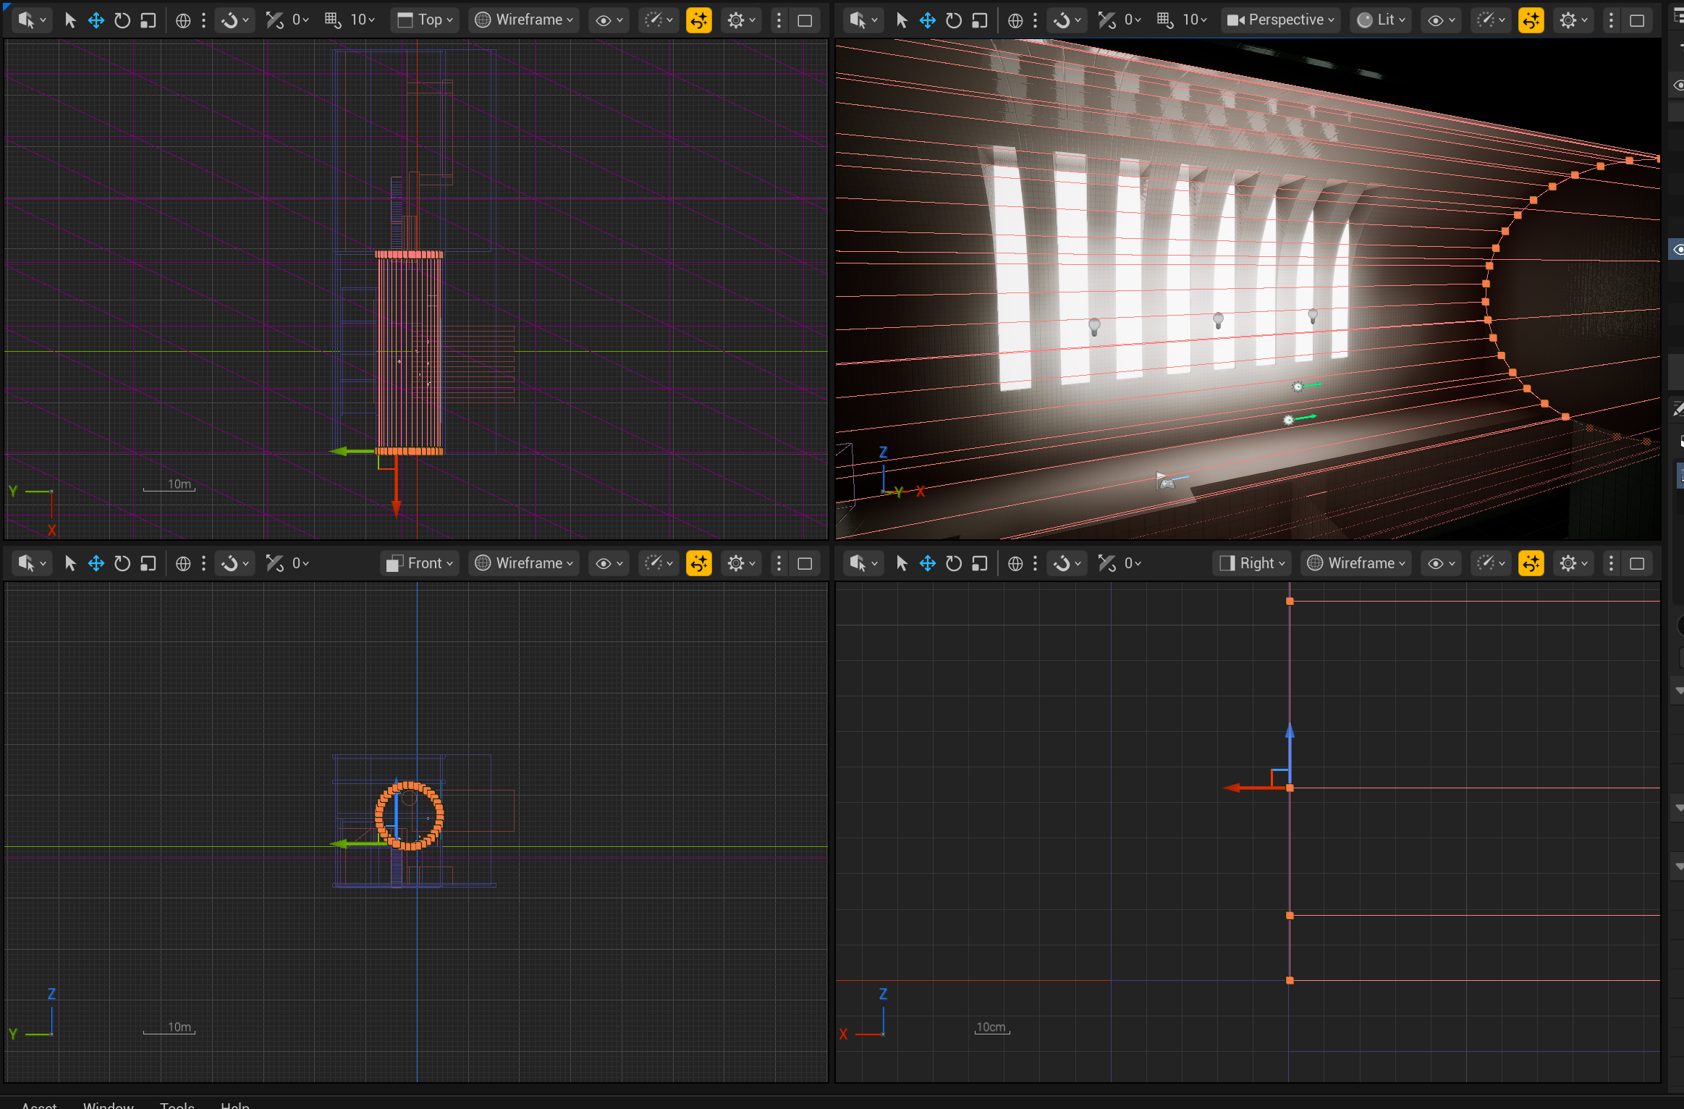Click the world coordinate globe in Top viewport
This screenshot has width=1684, height=1109.
coord(184,20)
